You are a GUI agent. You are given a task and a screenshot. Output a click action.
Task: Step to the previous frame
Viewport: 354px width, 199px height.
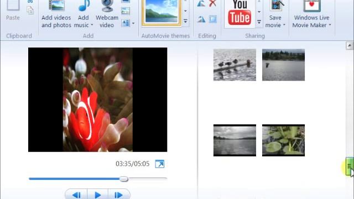(x=76, y=195)
